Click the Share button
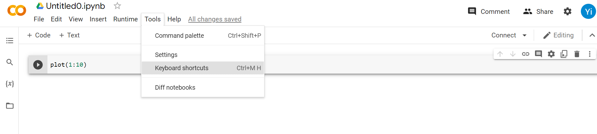Screen dimensions: 597x134 coord(538,12)
